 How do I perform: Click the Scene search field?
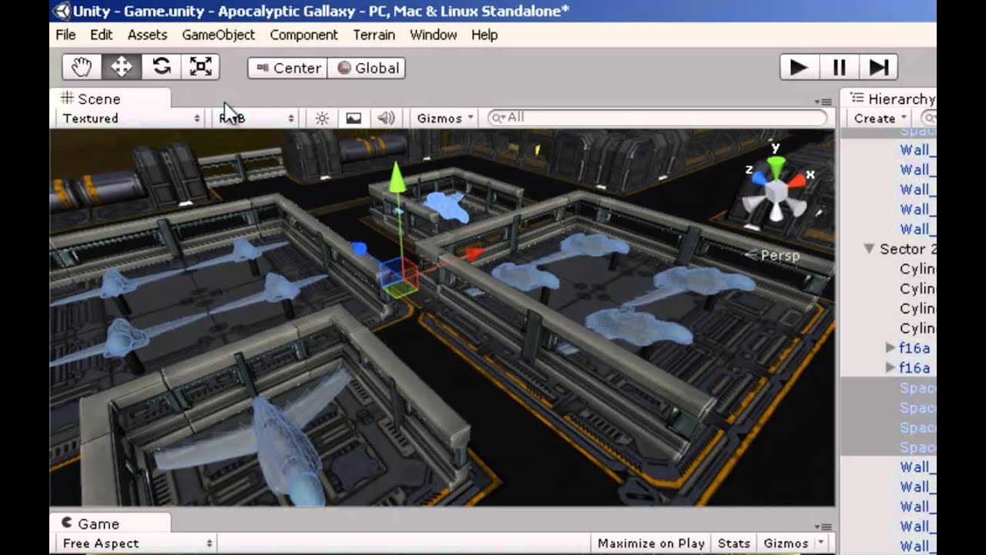click(x=657, y=117)
